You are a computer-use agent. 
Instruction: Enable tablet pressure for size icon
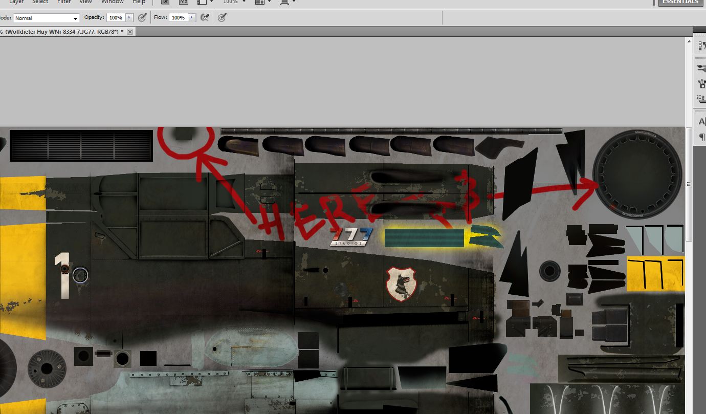tap(222, 17)
